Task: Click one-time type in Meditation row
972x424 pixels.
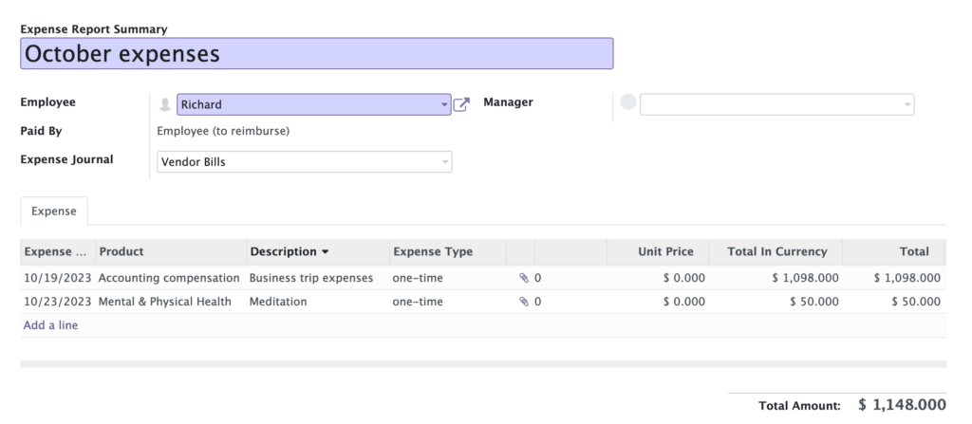Action: pos(448,302)
